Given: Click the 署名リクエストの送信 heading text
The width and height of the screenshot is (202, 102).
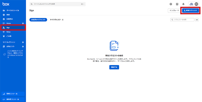Looking at the screenshot, I should click(114, 56).
